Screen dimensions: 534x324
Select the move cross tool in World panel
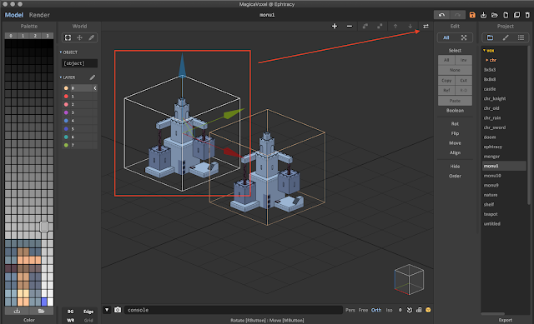click(79, 37)
